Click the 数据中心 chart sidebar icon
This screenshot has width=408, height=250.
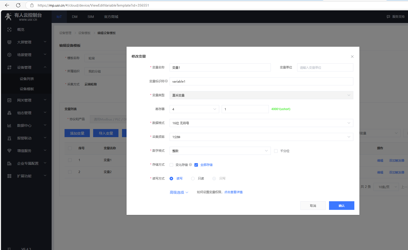9,126
